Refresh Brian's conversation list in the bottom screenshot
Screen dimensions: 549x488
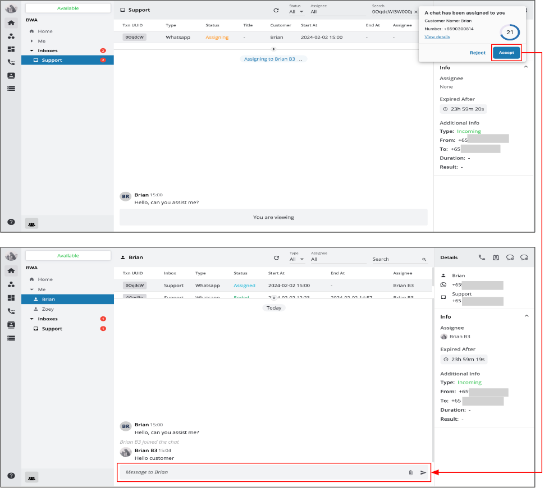[x=276, y=258]
